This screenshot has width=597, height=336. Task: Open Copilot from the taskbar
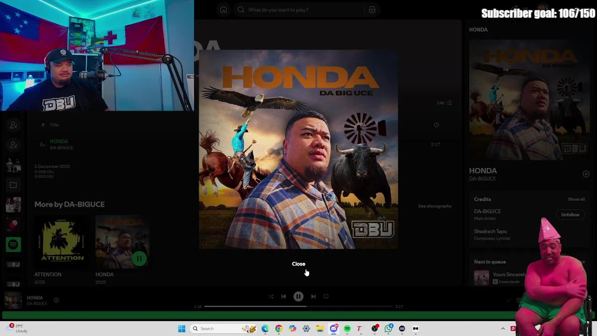(x=292, y=329)
